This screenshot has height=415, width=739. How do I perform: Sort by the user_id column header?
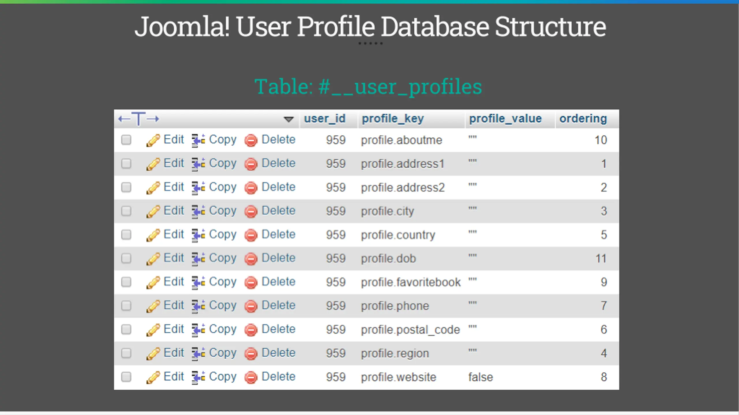[x=325, y=118]
